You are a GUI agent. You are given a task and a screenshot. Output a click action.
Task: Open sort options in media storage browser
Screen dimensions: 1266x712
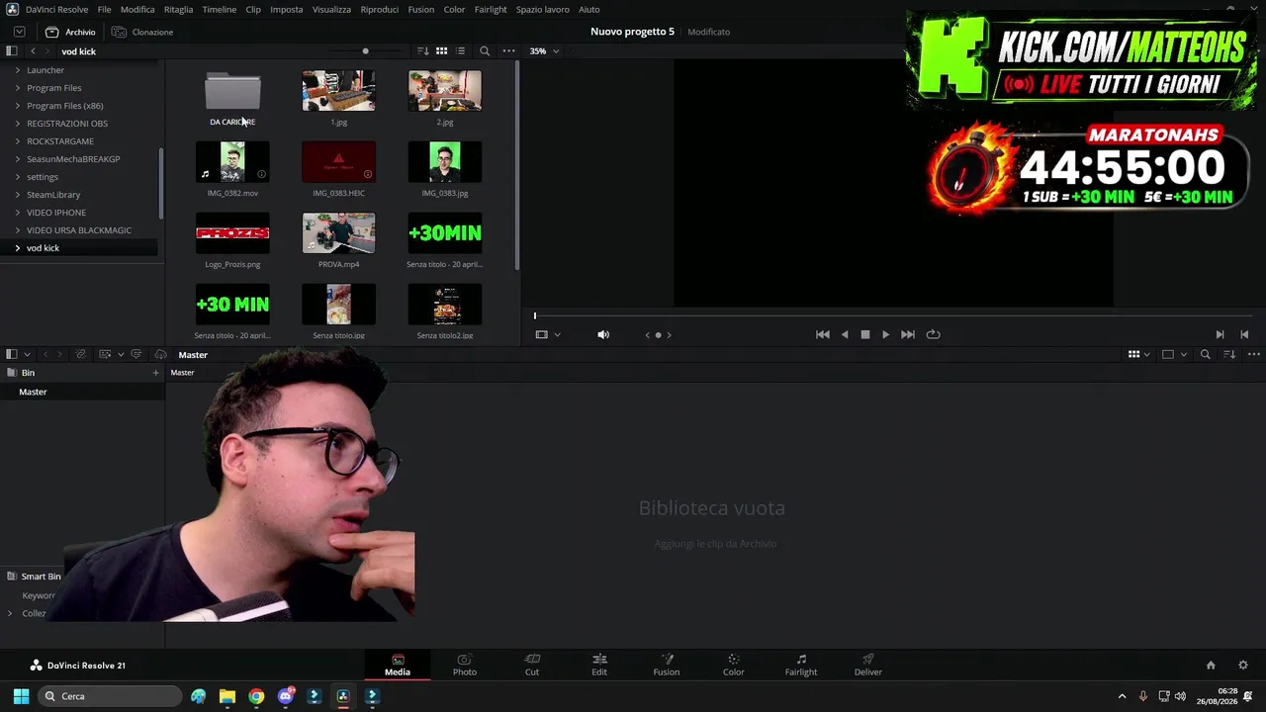pos(423,50)
